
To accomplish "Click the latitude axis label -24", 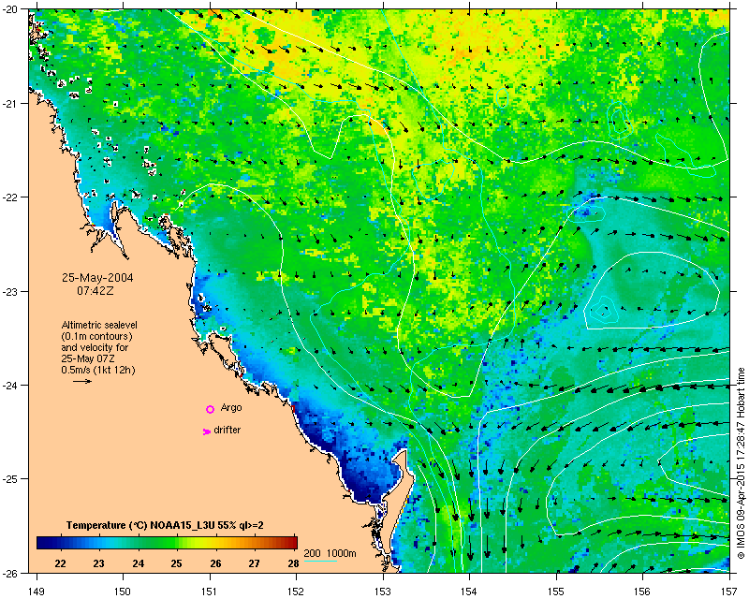I will click(x=9, y=385).
